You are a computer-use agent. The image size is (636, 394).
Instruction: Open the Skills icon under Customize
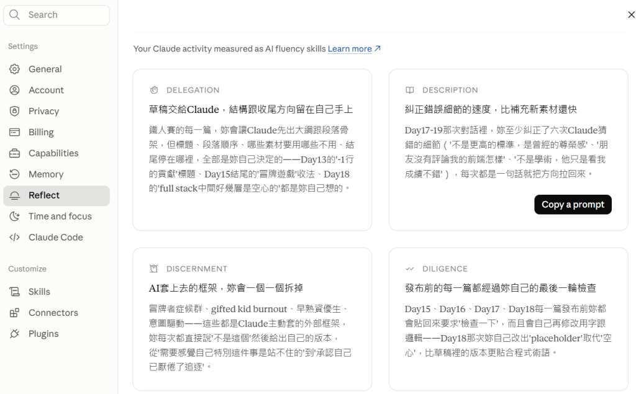15,292
